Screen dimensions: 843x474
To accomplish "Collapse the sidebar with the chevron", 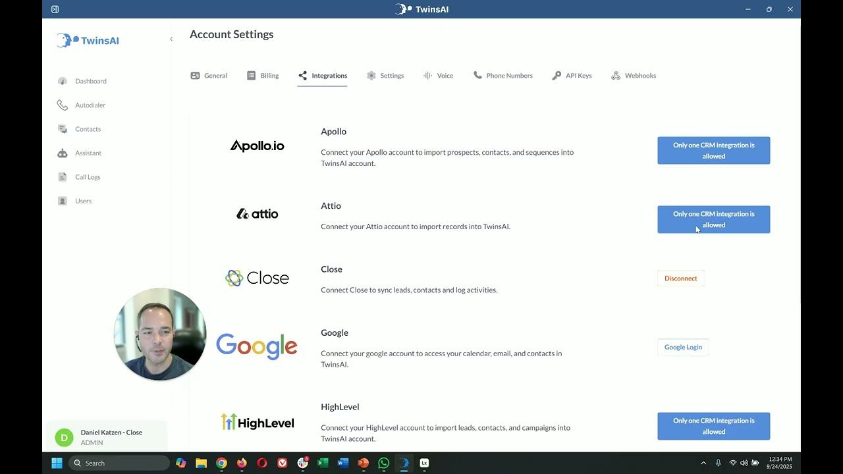I will pos(171,39).
